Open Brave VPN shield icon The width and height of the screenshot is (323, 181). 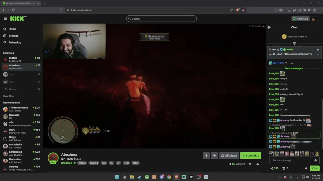(x=314, y=10)
